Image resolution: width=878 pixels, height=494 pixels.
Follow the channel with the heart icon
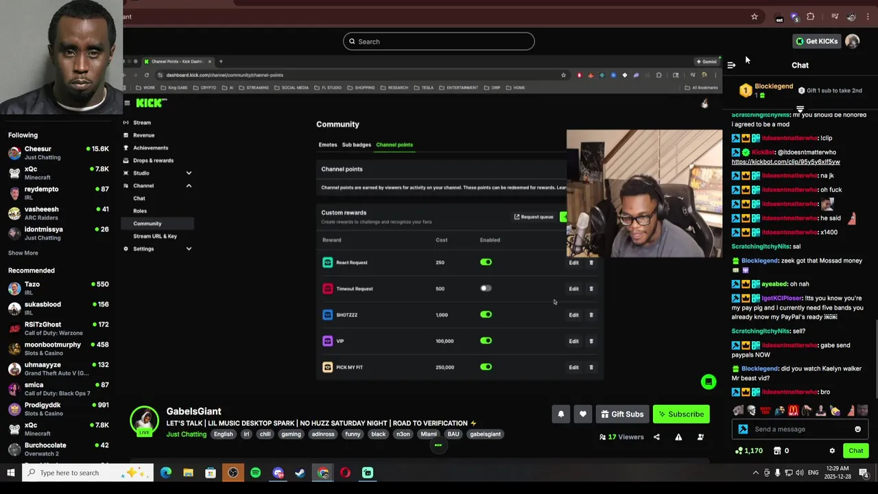point(583,414)
